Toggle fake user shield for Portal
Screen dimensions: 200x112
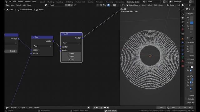[66, 5]
